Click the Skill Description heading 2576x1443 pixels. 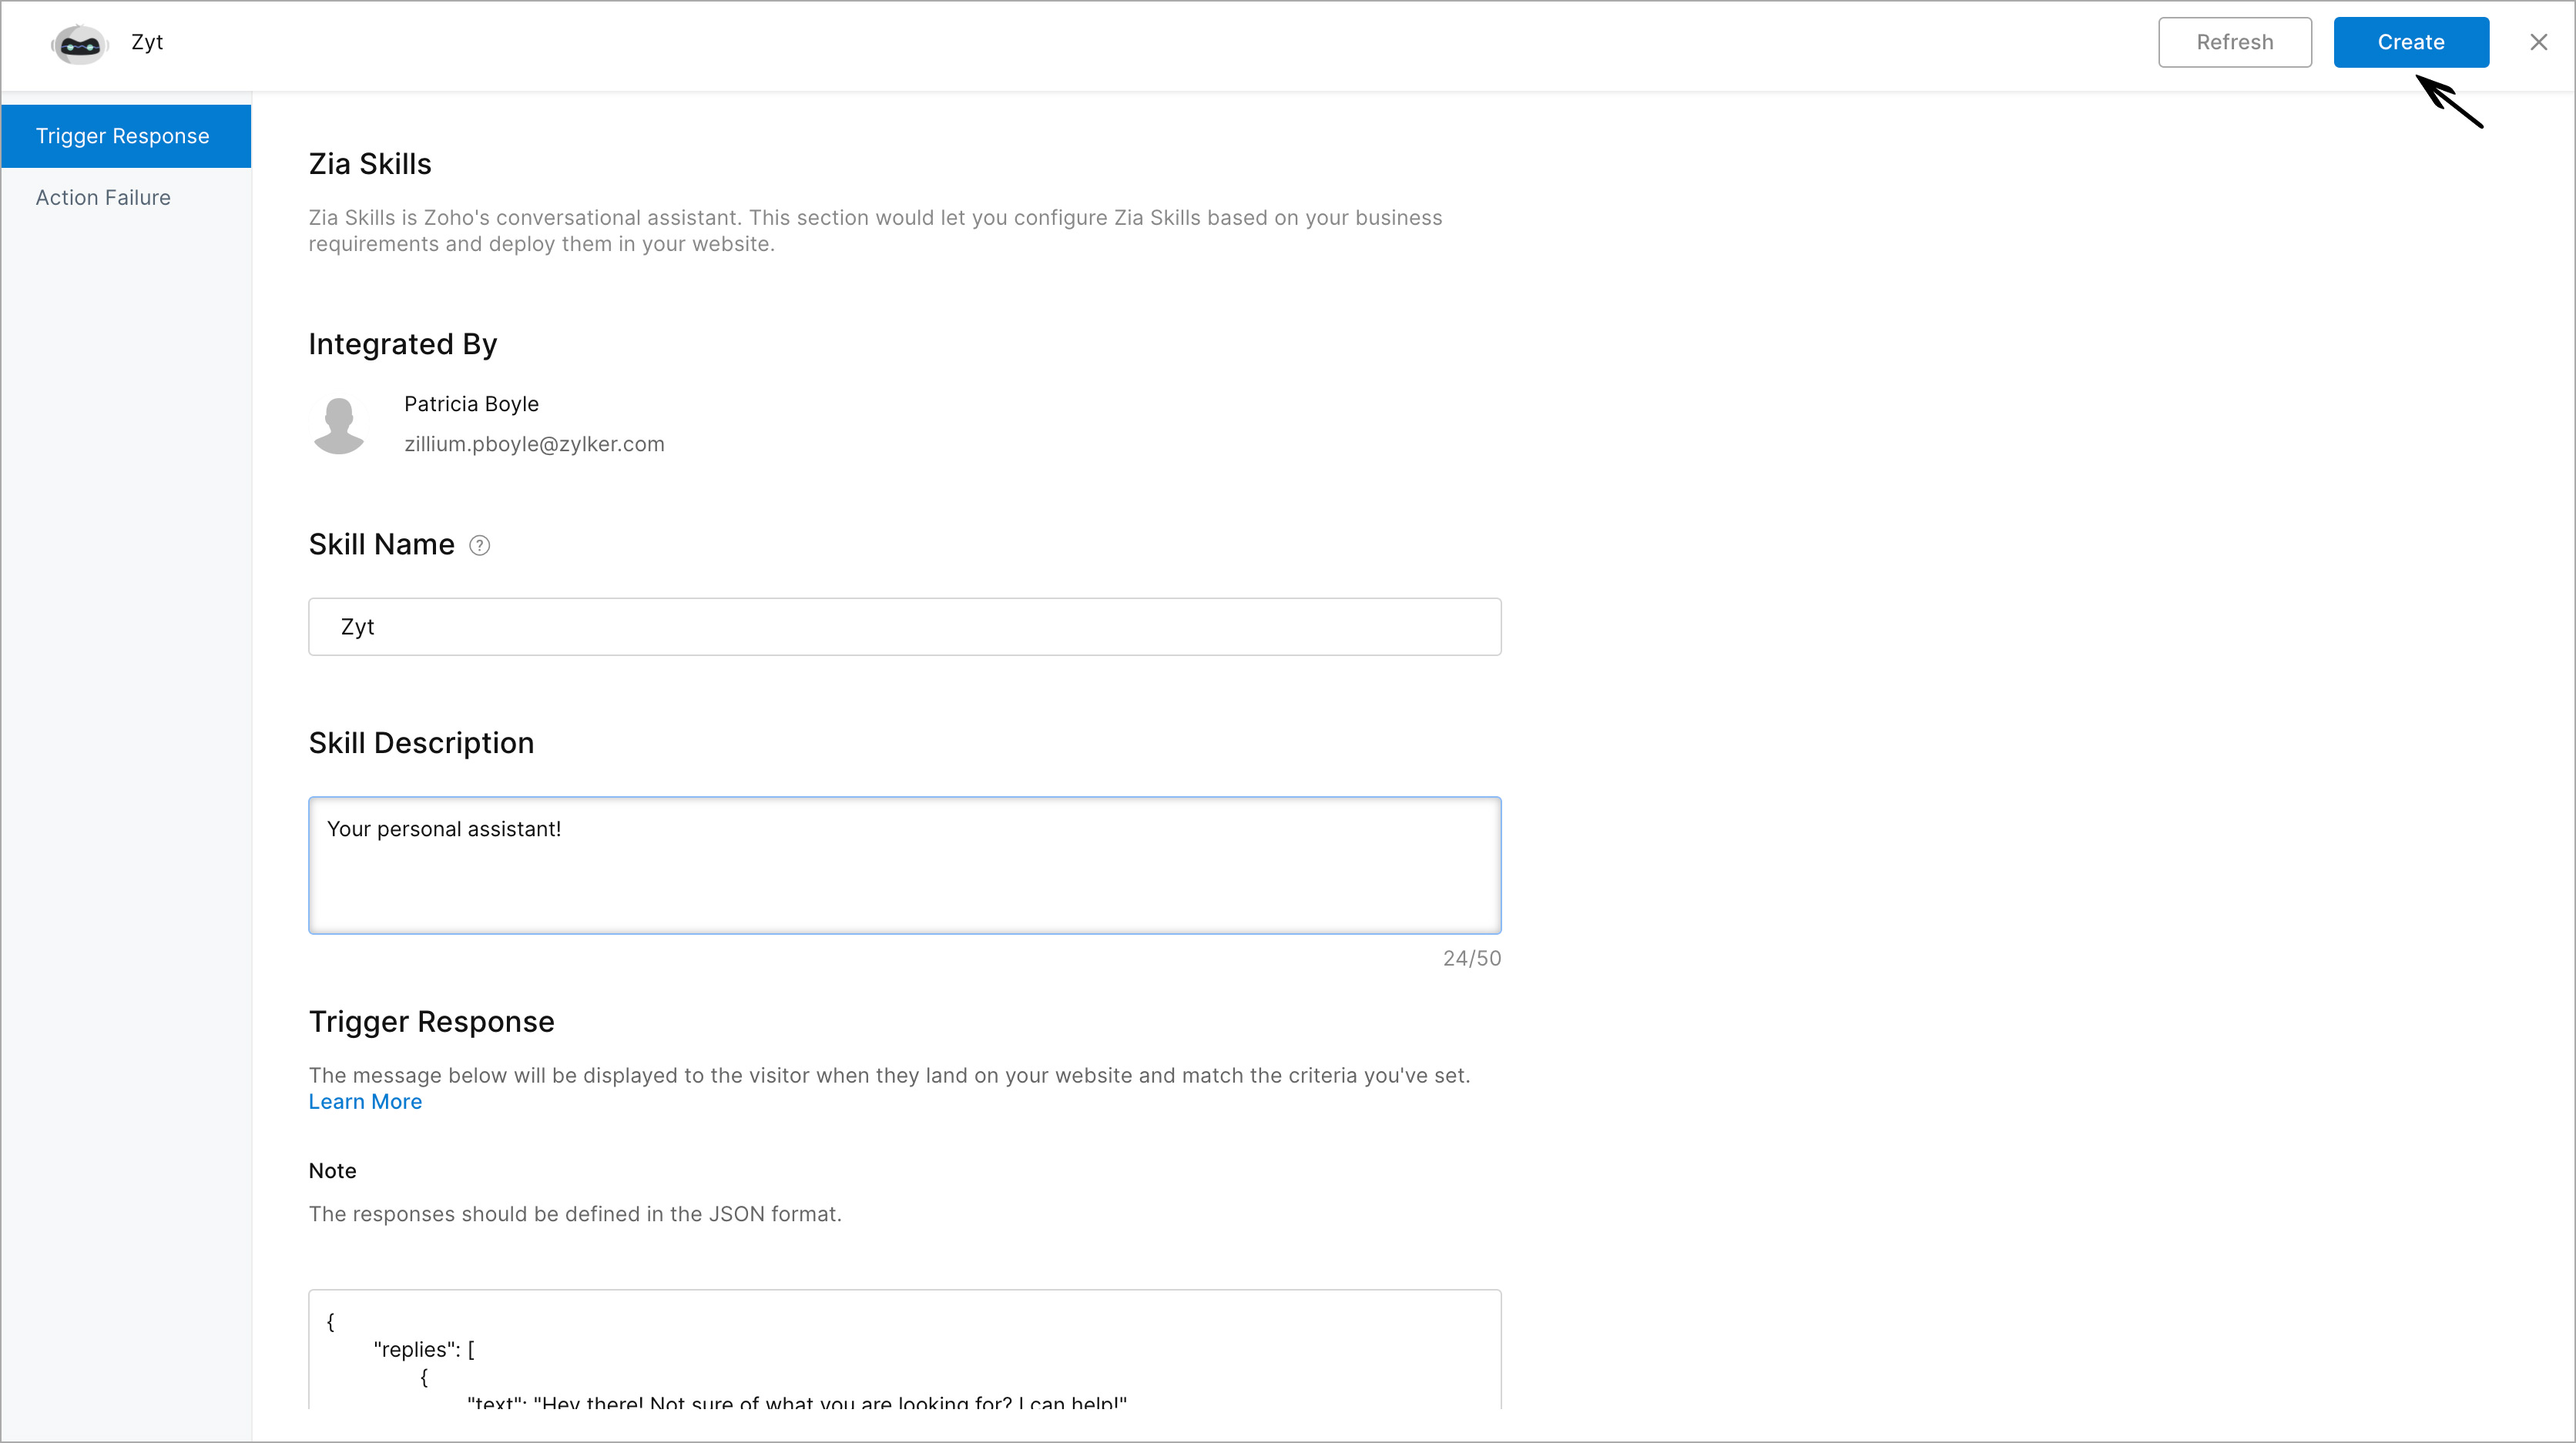click(x=421, y=742)
